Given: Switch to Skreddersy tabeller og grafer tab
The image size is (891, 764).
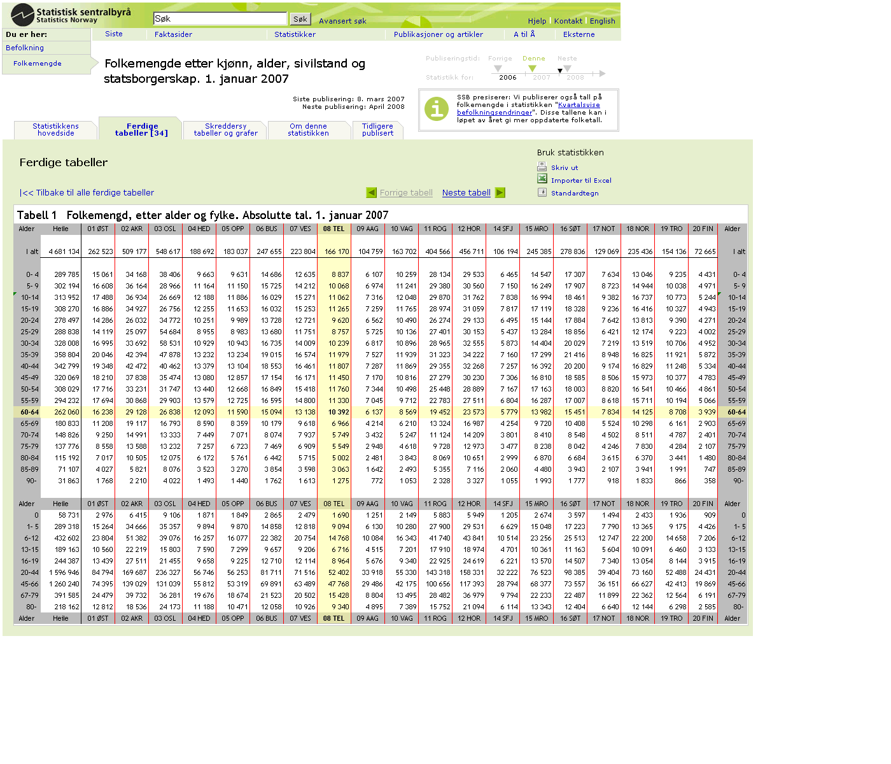Looking at the screenshot, I should coord(226,130).
